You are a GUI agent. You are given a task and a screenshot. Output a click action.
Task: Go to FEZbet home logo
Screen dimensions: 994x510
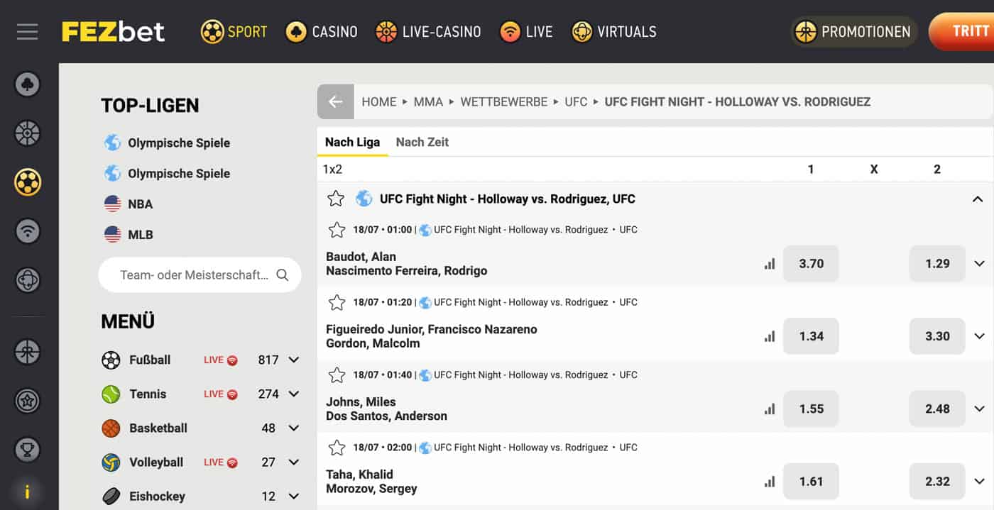[113, 32]
